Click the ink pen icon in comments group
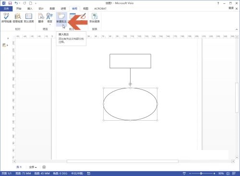Viewport: 240px width, 176px height. click(x=83, y=16)
